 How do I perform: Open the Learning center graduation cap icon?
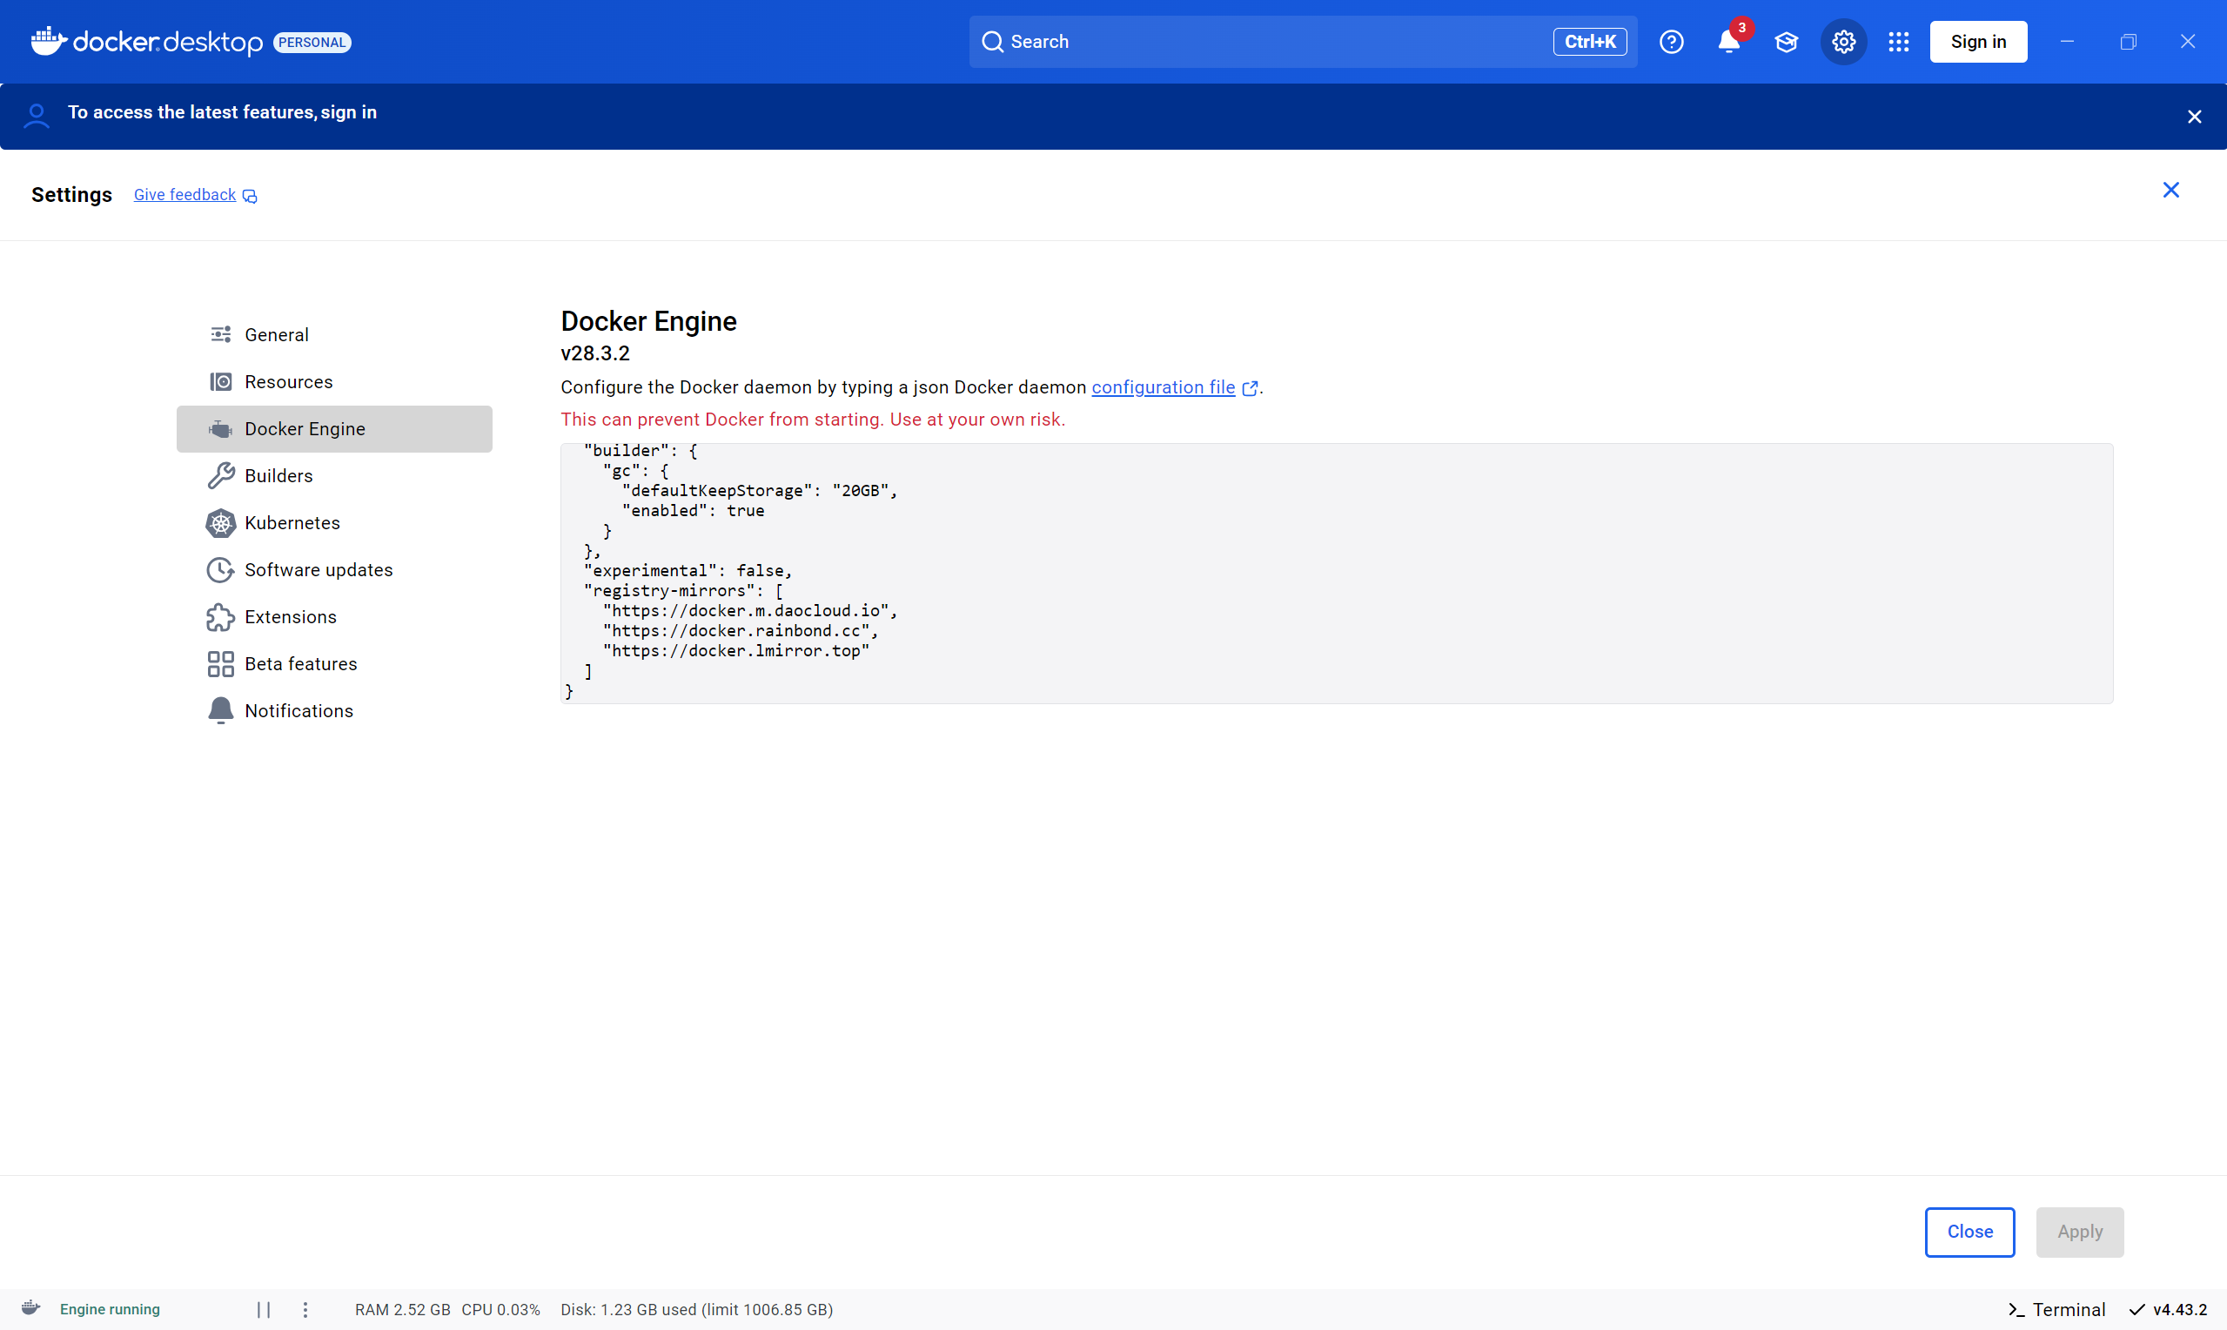coord(1787,42)
